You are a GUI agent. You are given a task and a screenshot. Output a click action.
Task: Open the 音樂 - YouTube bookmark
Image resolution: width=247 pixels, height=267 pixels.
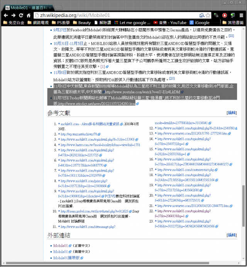[x=170, y=23]
